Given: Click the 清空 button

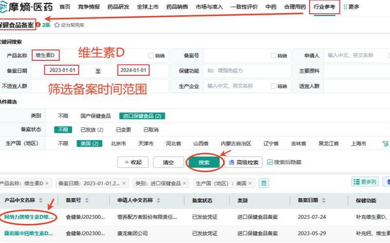Looking at the screenshot, I should coord(168,162).
